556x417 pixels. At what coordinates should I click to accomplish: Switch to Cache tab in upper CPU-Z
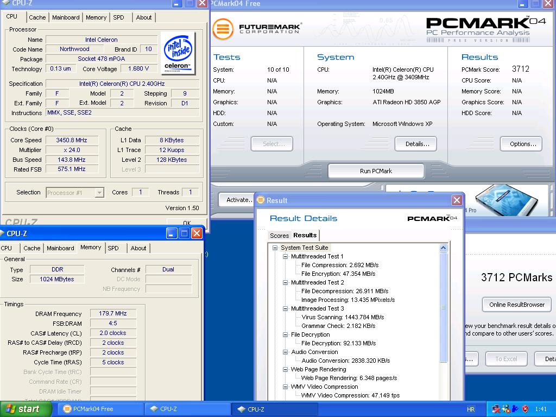pyautogui.click(x=37, y=17)
